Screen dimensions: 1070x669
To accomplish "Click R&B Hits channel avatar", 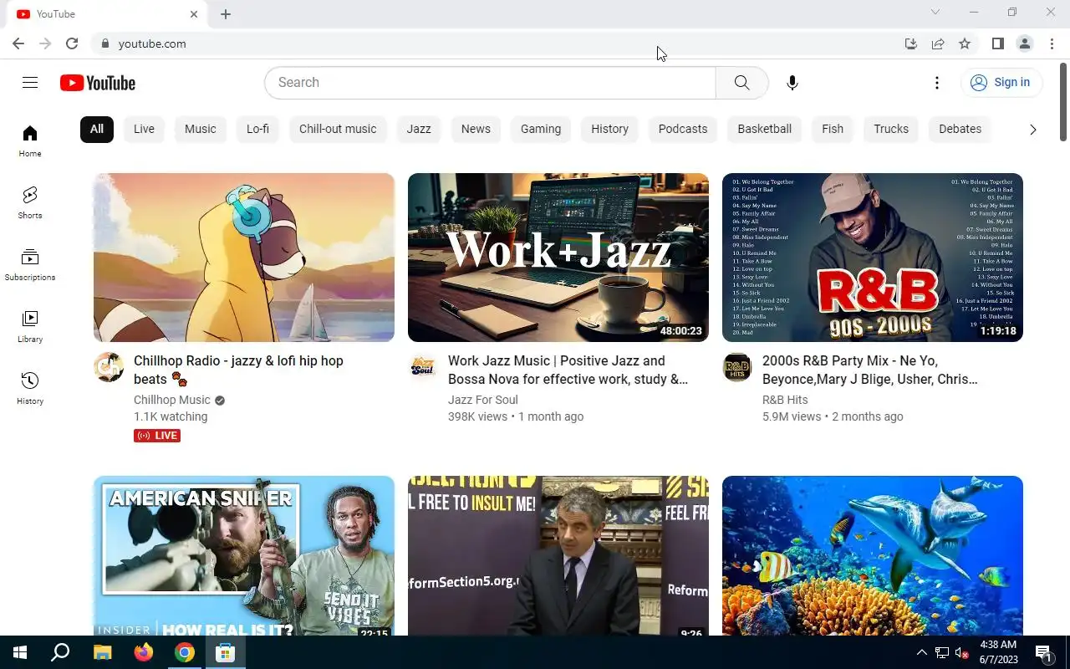I will pos(737,367).
